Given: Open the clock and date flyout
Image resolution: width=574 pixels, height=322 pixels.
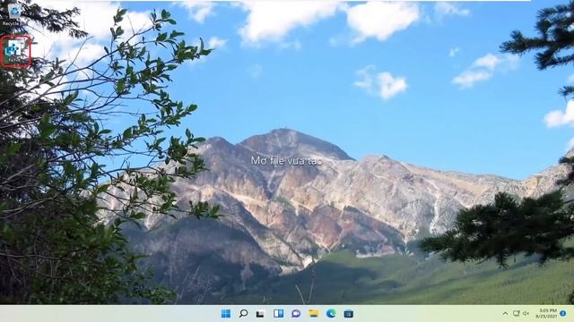Looking at the screenshot, I should [x=546, y=313].
